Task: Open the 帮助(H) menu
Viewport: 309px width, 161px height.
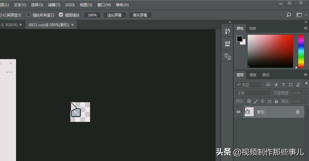Action: tap(122, 5)
